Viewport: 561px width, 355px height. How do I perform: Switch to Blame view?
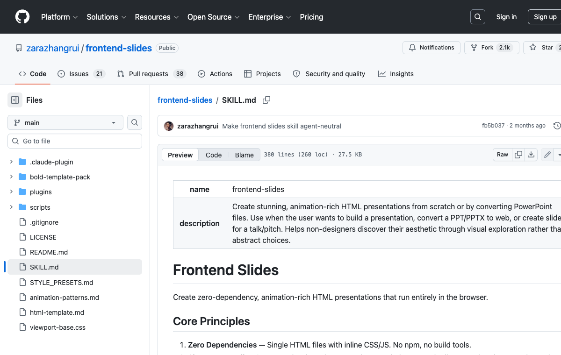tap(244, 155)
